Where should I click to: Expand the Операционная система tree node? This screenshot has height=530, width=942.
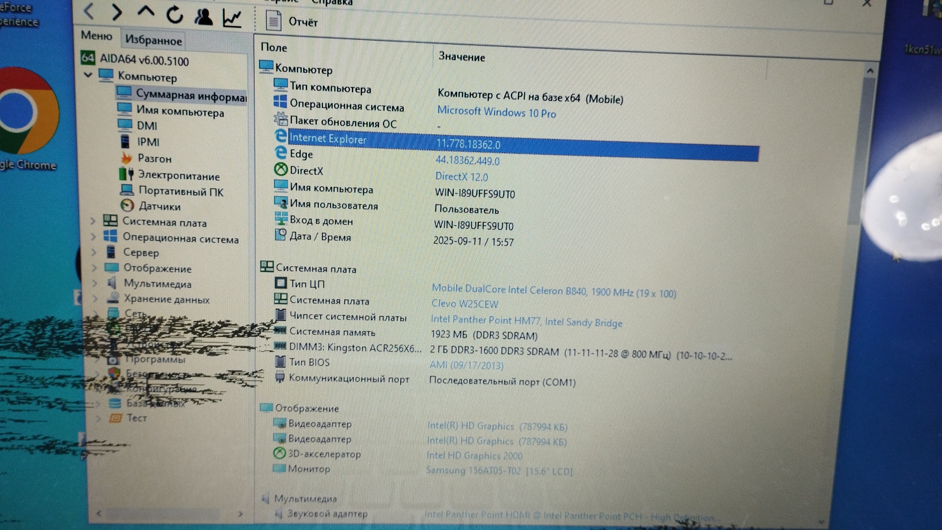pyautogui.click(x=93, y=237)
